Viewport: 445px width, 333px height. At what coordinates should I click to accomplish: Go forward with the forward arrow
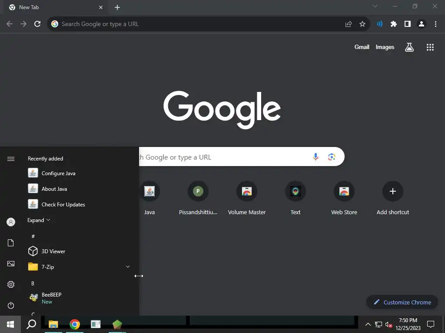coord(23,24)
